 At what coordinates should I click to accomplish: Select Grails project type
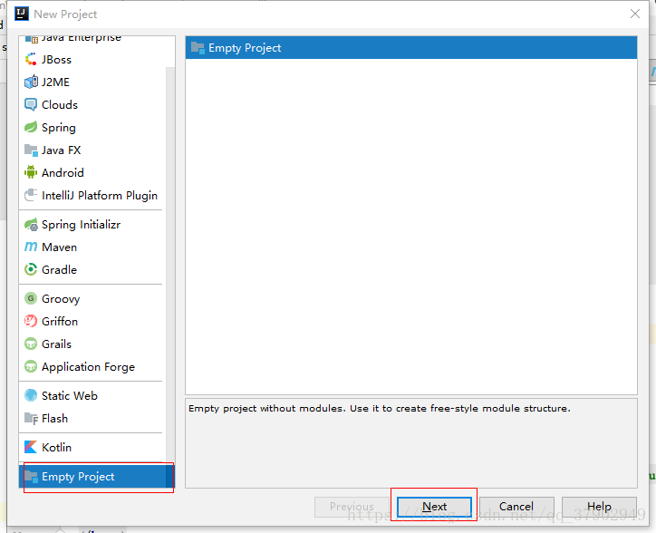(92, 344)
